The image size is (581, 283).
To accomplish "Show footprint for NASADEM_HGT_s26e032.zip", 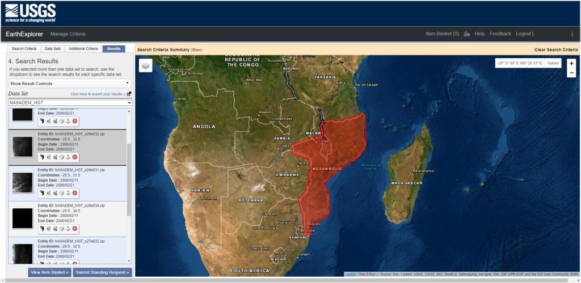I will pos(41,157).
